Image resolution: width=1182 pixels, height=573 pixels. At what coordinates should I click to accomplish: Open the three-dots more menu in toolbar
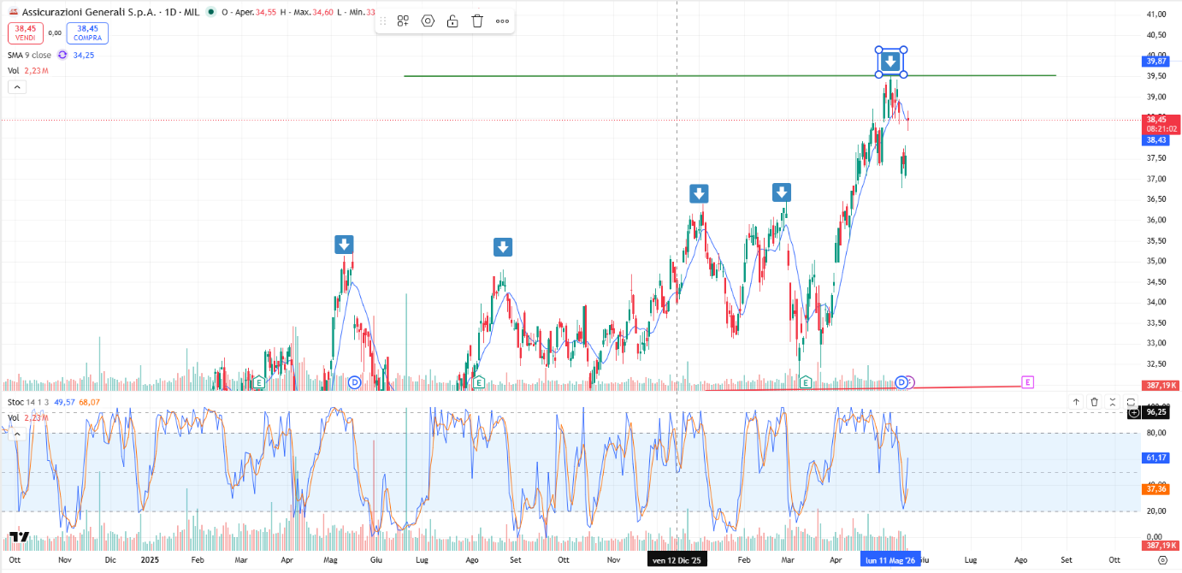tap(502, 21)
